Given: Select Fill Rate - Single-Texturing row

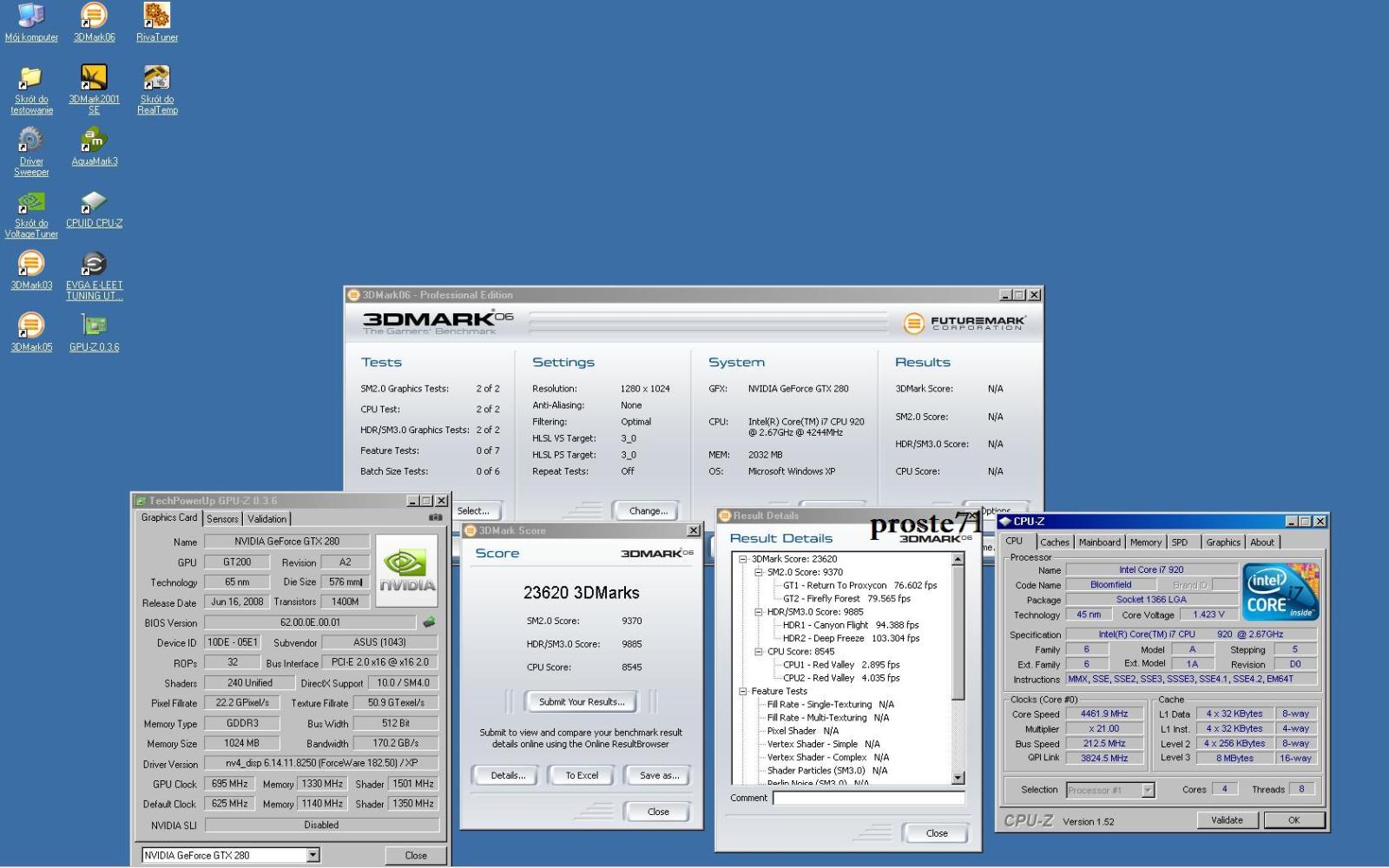Looking at the screenshot, I should point(830,704).
